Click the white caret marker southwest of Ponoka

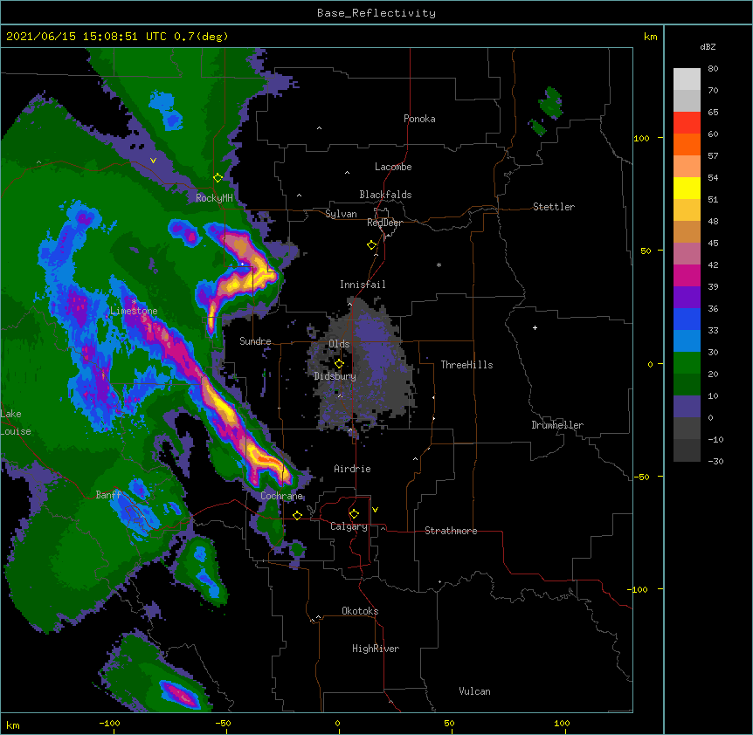pos(320,128)
